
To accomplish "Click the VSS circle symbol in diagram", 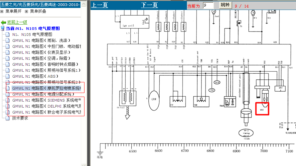I will (x=212, y=90).
